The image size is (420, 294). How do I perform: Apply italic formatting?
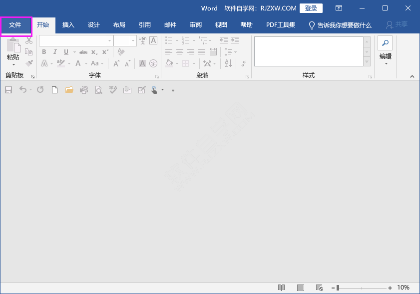55,52
